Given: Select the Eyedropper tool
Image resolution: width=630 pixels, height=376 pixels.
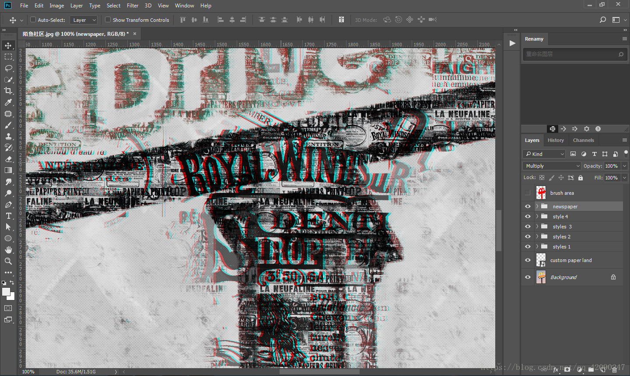Looking at the screenshot, I should 8,102.
